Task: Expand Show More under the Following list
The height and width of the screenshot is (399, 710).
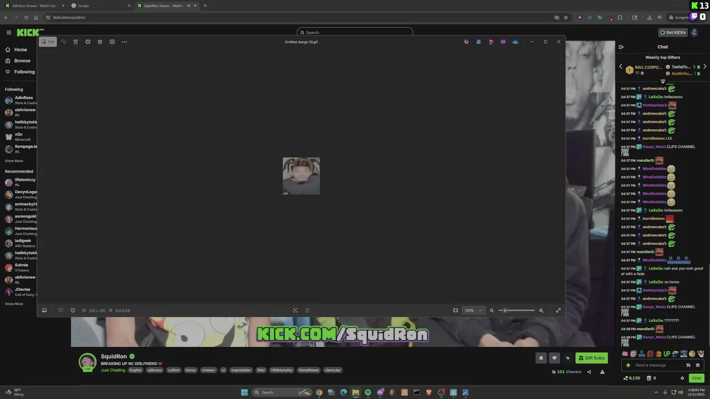Action: [x=14, y=161]
